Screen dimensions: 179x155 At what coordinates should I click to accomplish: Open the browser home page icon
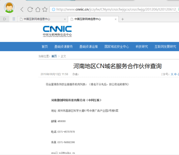coord(38,9)
